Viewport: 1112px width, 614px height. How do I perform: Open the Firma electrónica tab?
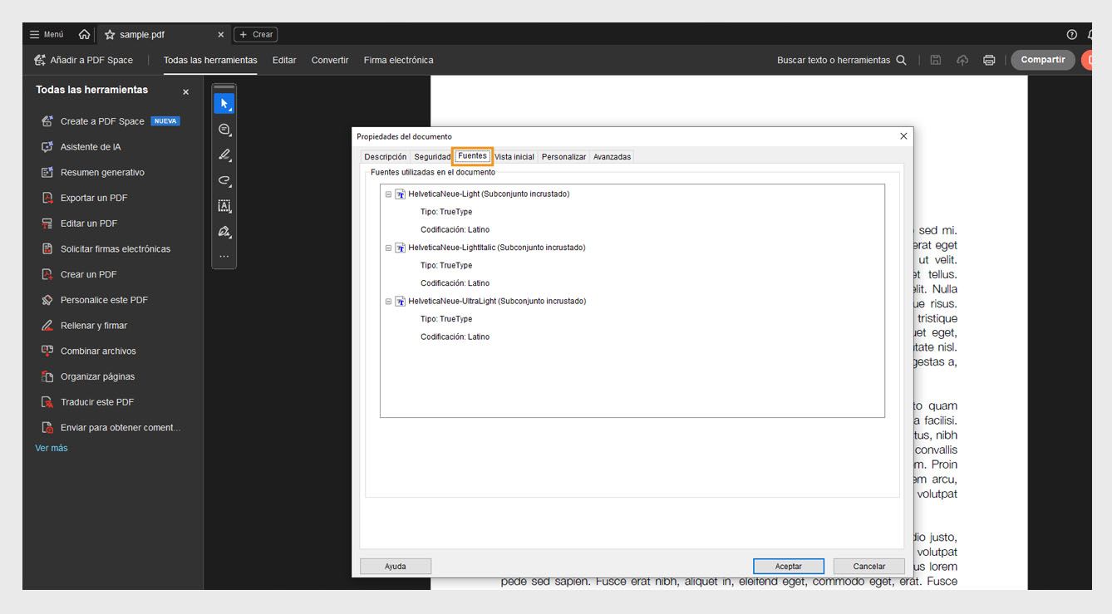coord(398,60)
